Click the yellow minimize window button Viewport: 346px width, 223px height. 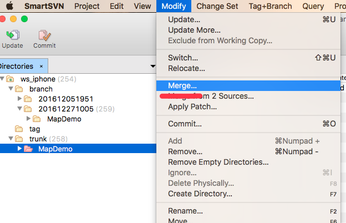(13, 19)
